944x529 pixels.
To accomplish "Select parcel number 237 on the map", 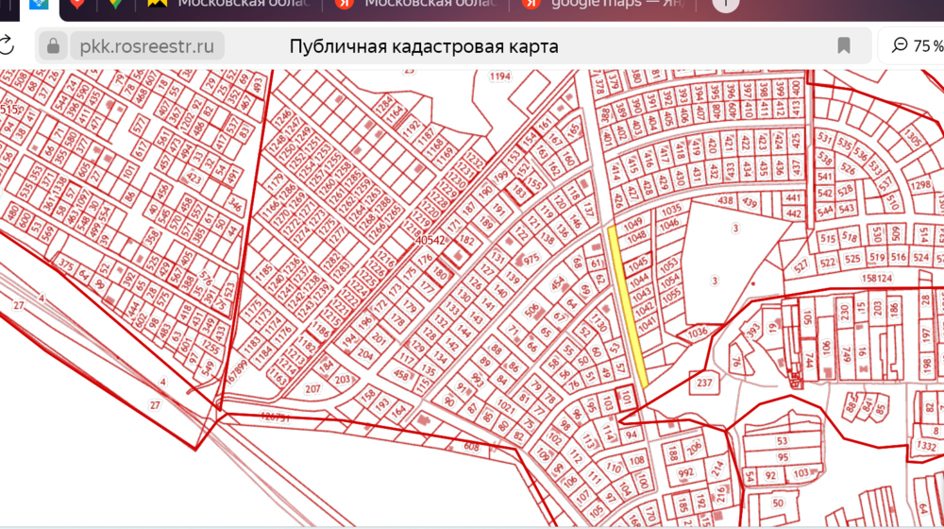I will [704, 383].
